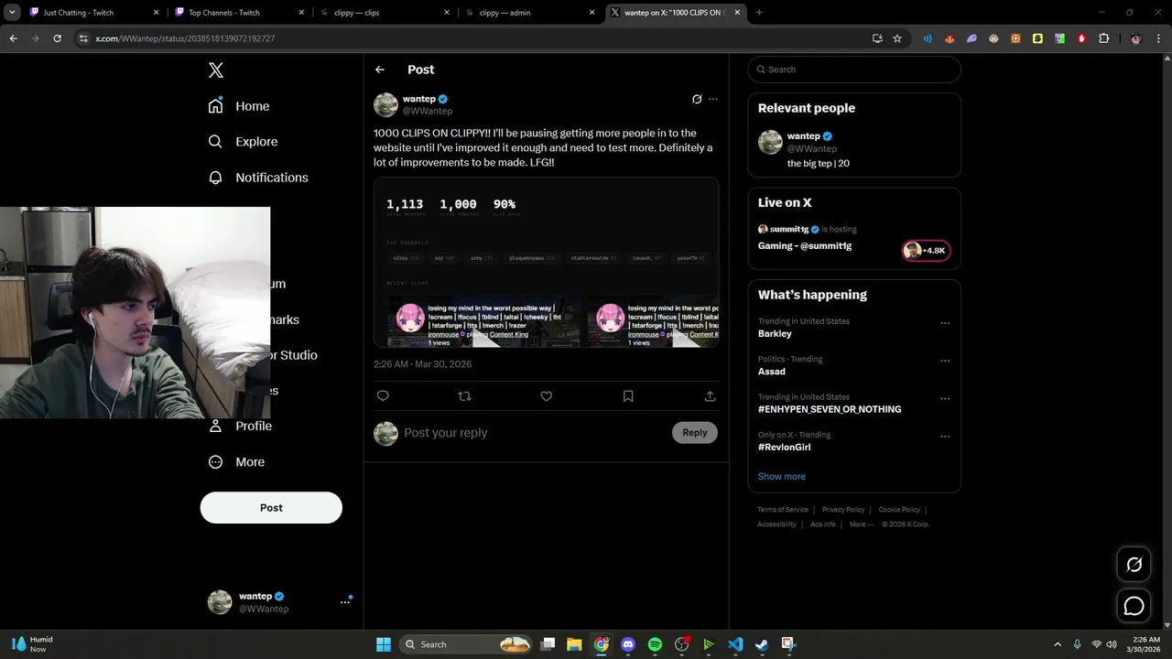Click the 2:26 AM · Mar 30, 2026 timestamp

tap(422, 364)
